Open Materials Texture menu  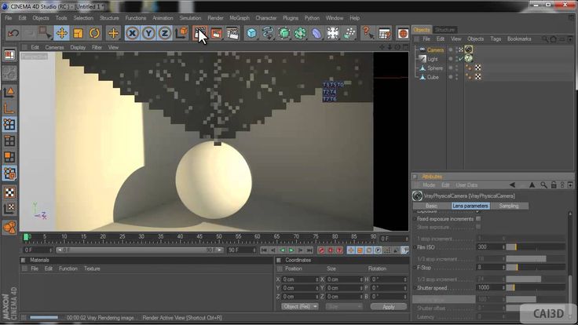(x=92, y=268)
